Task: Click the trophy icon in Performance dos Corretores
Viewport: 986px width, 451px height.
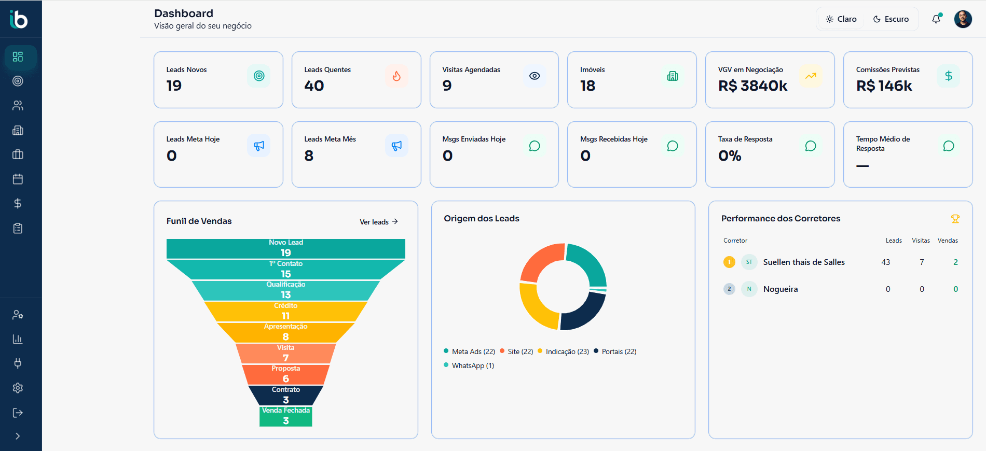Action: pyautogui.click(x=955, y=219)
